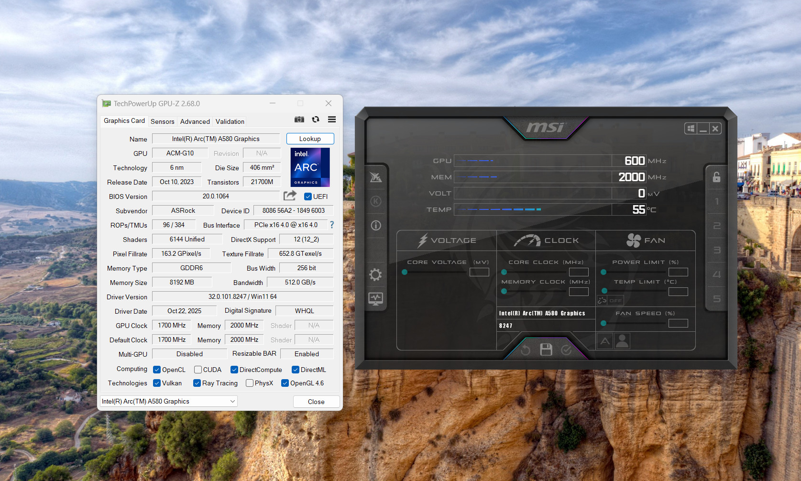Open the GPU selection dropdown in GPU-Z
Screen dimensions: 801x481
[169, 401]
